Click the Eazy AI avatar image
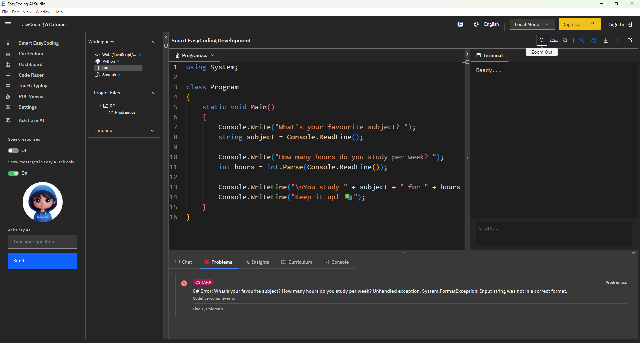This screenshot has width=640, height=343. pyautogui.click(x=43, y=202)
